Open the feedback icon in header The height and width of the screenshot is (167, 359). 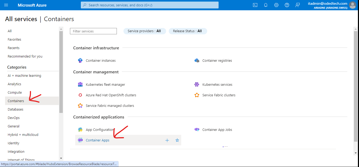[298, 5]
